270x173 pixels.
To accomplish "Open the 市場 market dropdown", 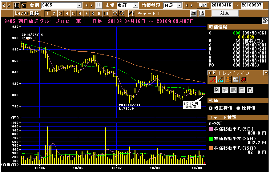I will point(135,6).
